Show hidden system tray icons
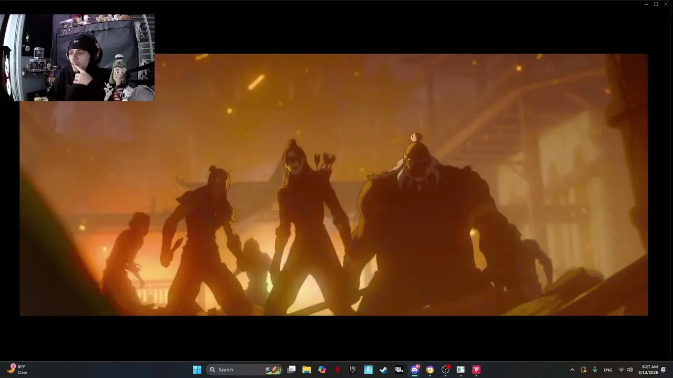Screen dimensions: 673x378 572,370
